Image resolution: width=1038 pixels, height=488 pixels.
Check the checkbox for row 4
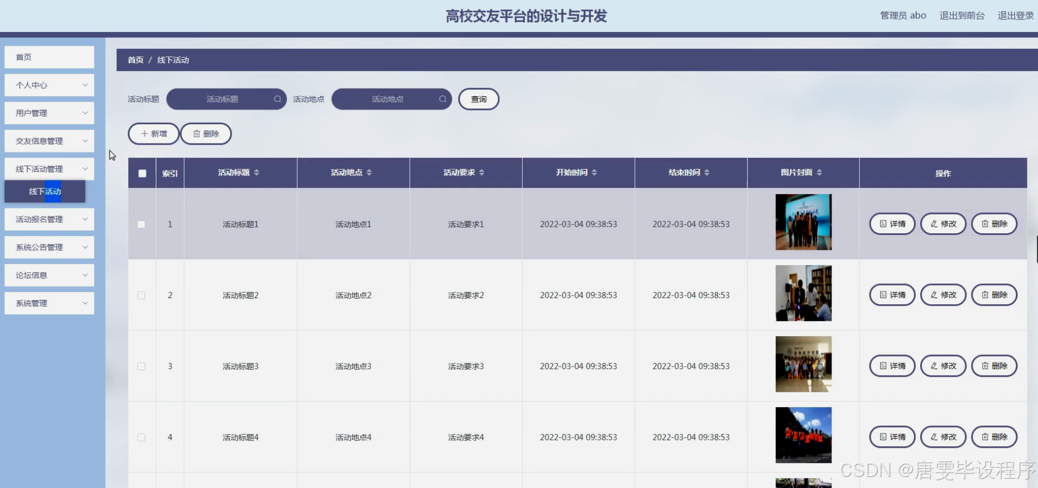click(x=142, y=437)
